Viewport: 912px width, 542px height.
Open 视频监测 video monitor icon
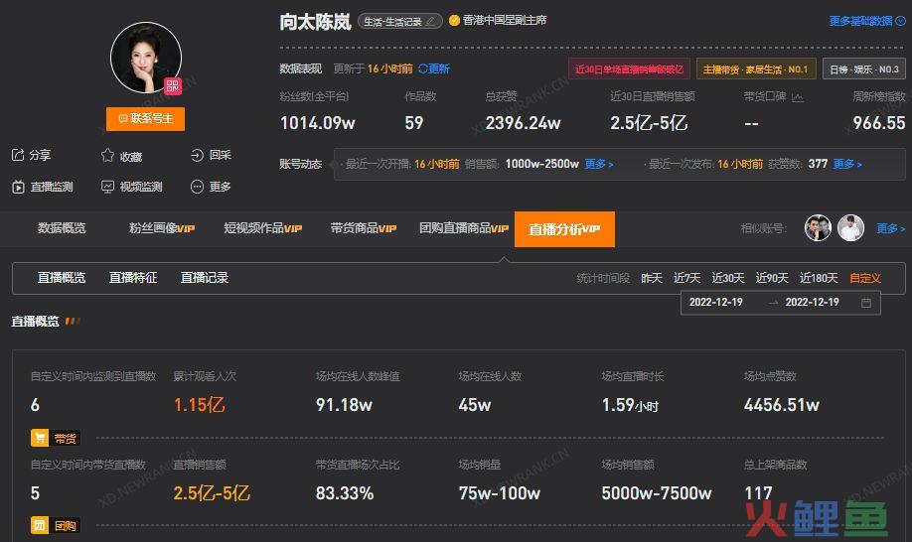[x=107, y=187]
